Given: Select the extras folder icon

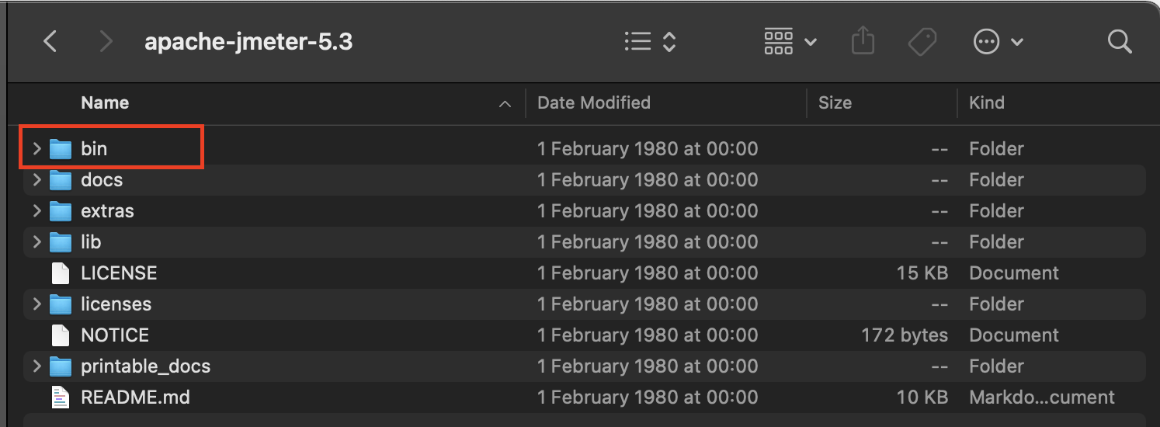Looking at the screenshot, I should point(61,211).
